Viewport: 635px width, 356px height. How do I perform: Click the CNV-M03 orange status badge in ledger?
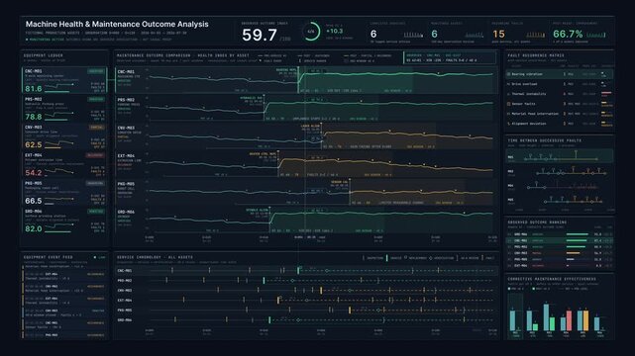point(97,128)
